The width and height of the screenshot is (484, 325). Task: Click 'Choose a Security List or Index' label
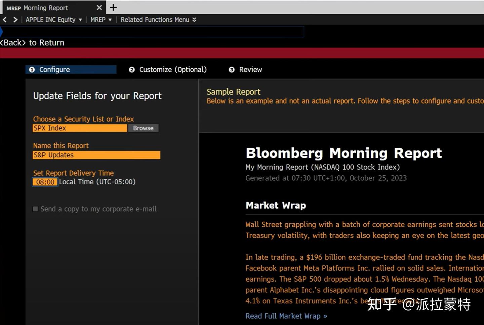coord(83,119)
